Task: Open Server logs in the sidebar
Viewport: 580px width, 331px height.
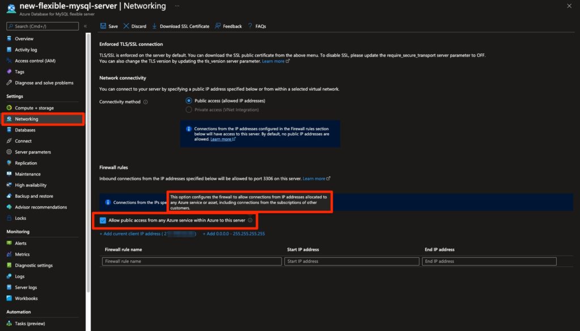Action: click(x=26, y=287)
